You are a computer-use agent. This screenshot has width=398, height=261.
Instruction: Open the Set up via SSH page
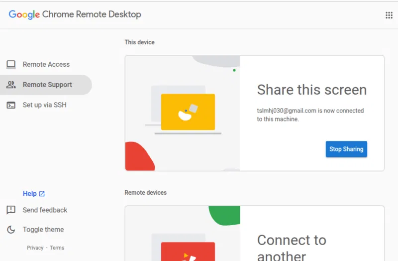click(44, 105)
